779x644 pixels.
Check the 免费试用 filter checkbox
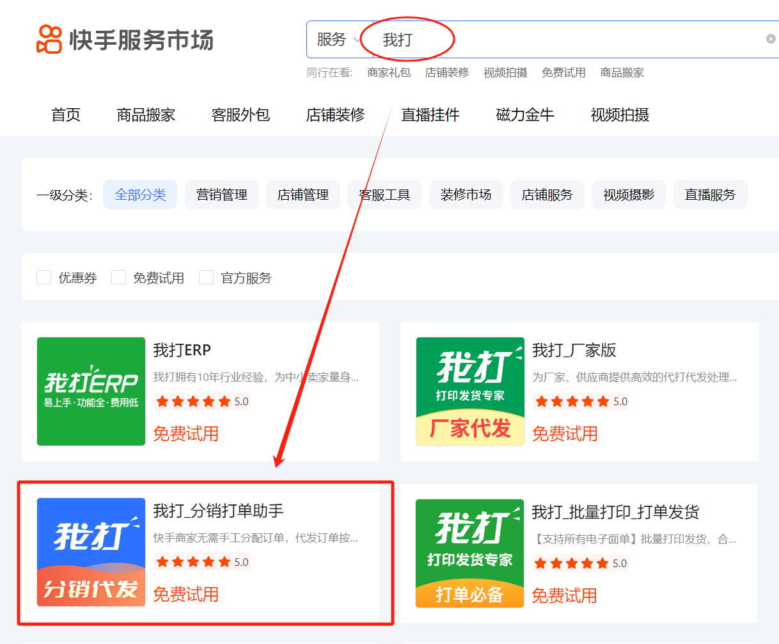tap(118, 277)
